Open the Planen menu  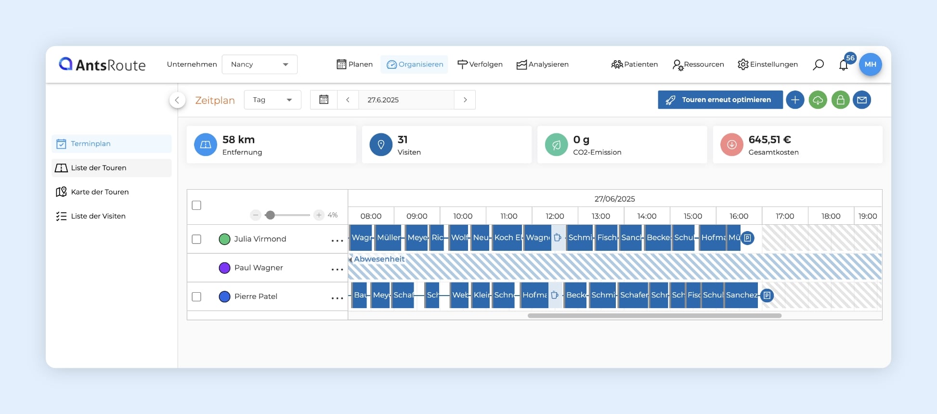tap(354, 65)
